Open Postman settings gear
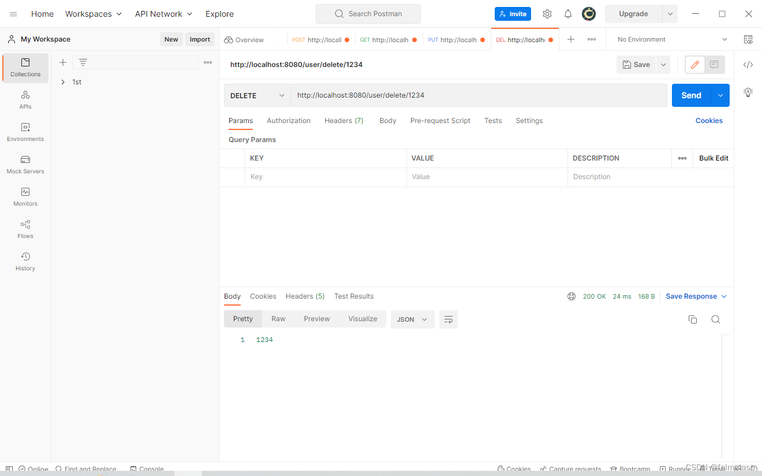This screenshot has width=762, height=476. tap(547, 13)
